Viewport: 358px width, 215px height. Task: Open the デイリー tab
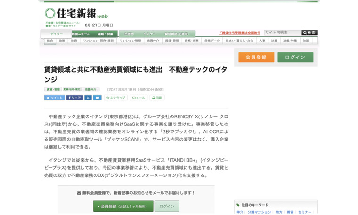pos(56,34)
